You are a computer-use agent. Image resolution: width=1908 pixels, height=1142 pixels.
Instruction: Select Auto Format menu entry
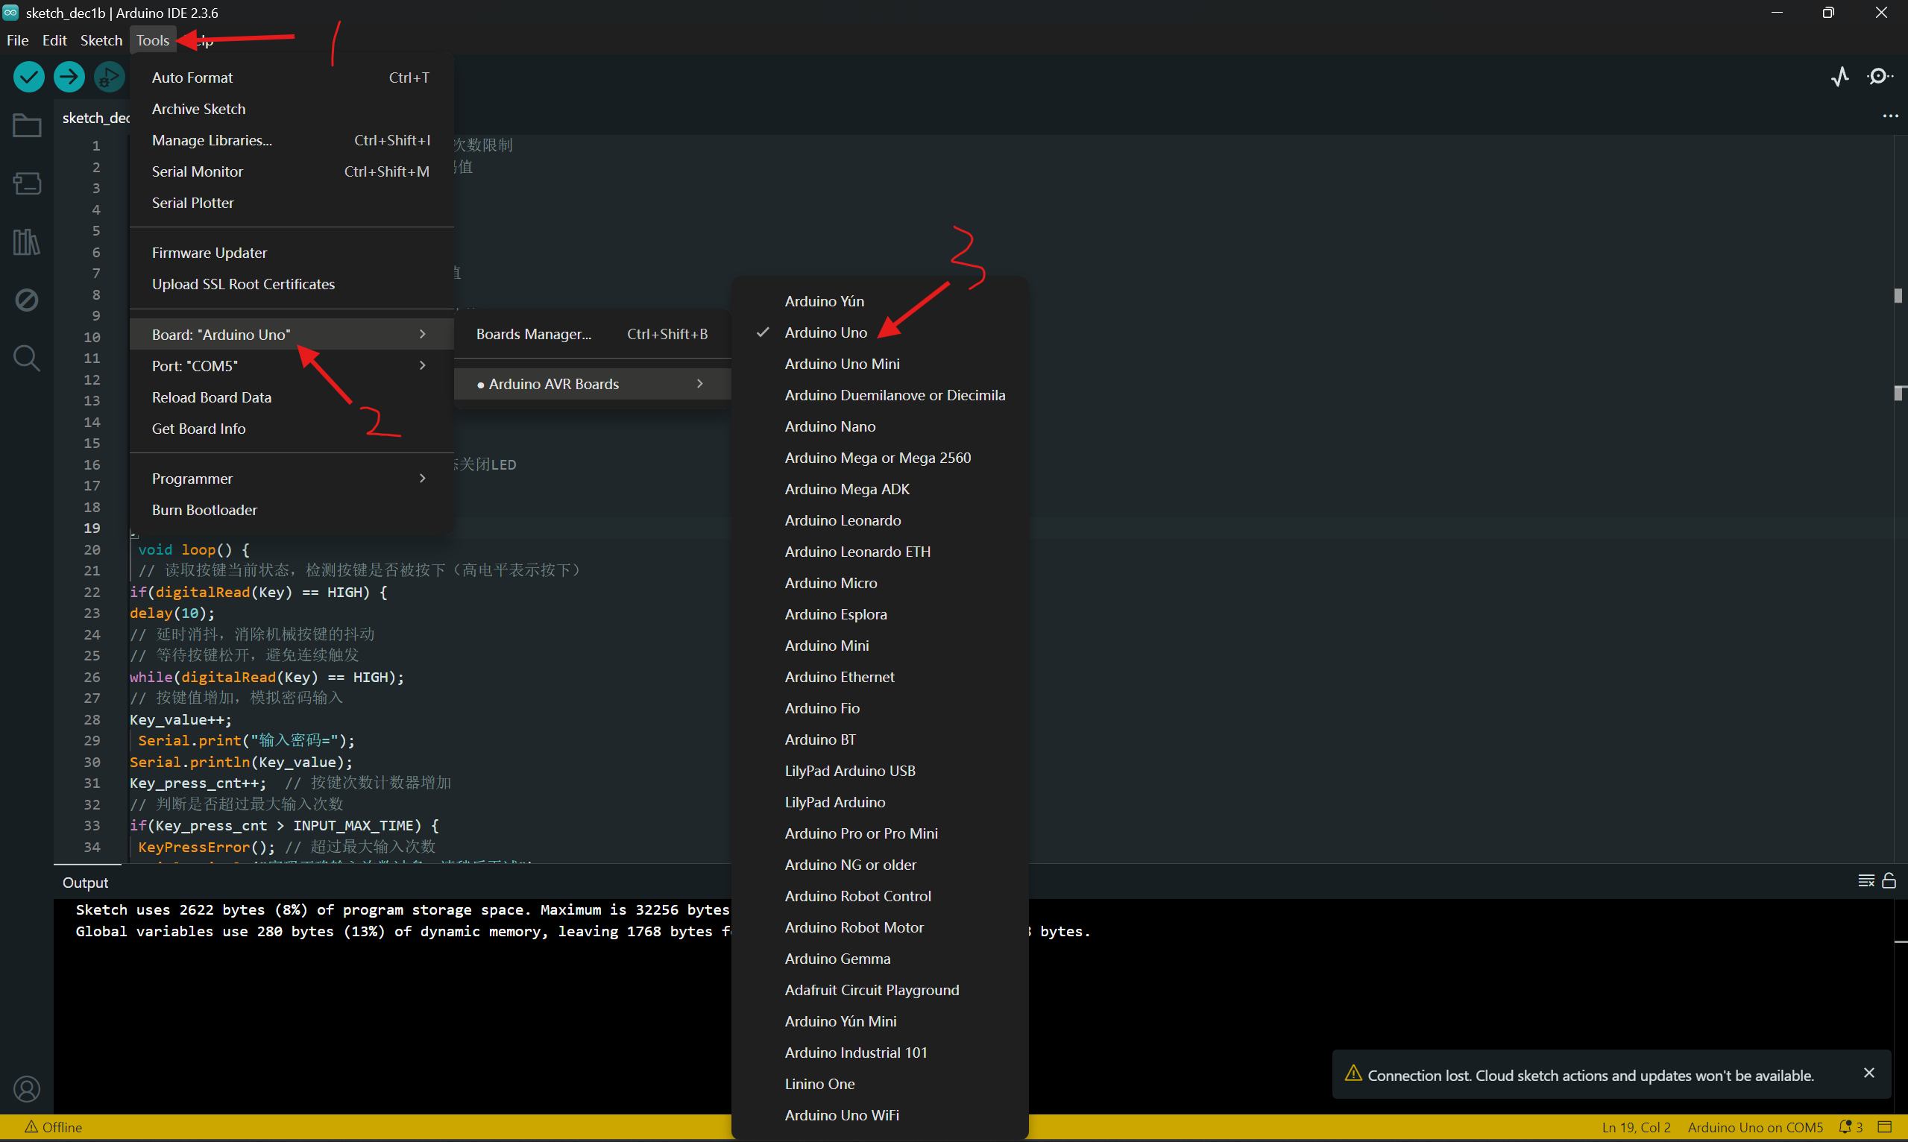192,78
